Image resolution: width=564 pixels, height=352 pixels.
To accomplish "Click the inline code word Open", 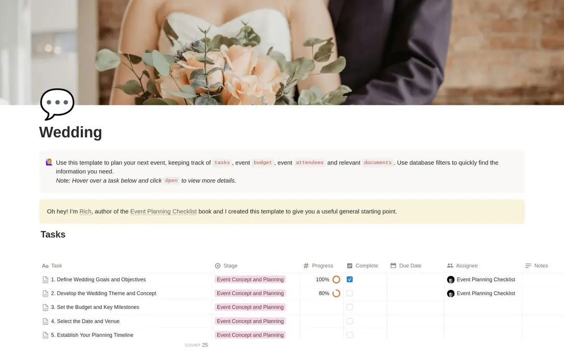I will (x=171, y=181).
